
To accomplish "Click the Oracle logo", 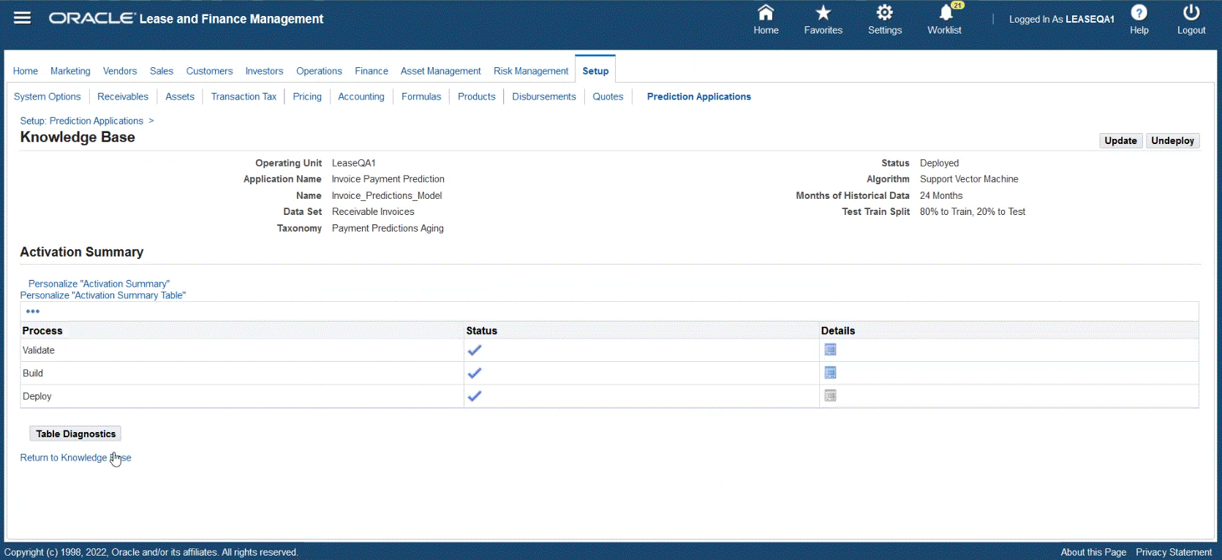I will click(x=92, y=18).
